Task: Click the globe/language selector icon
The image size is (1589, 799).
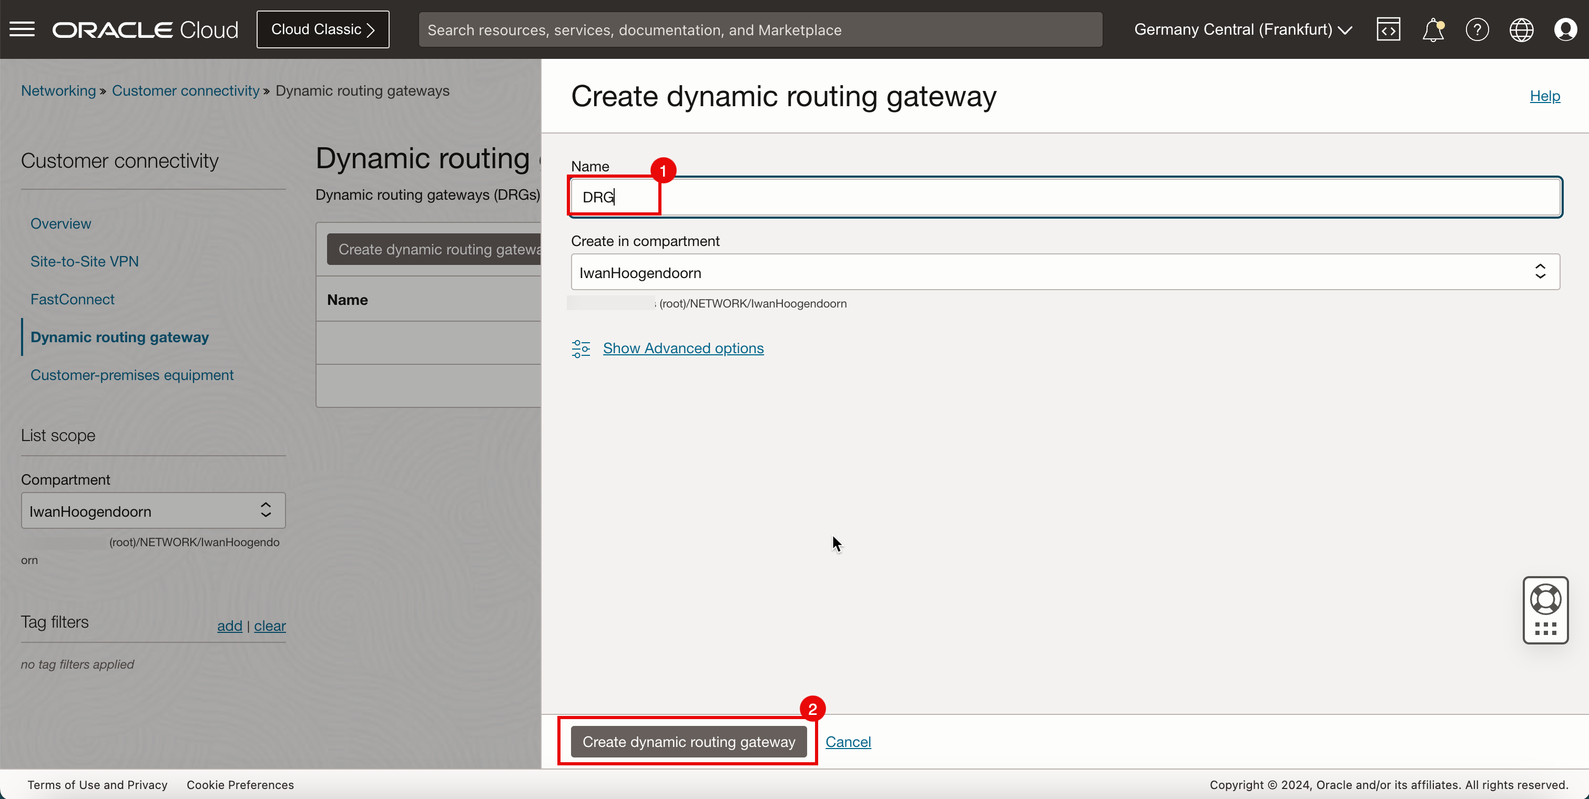Action: 1521,29
